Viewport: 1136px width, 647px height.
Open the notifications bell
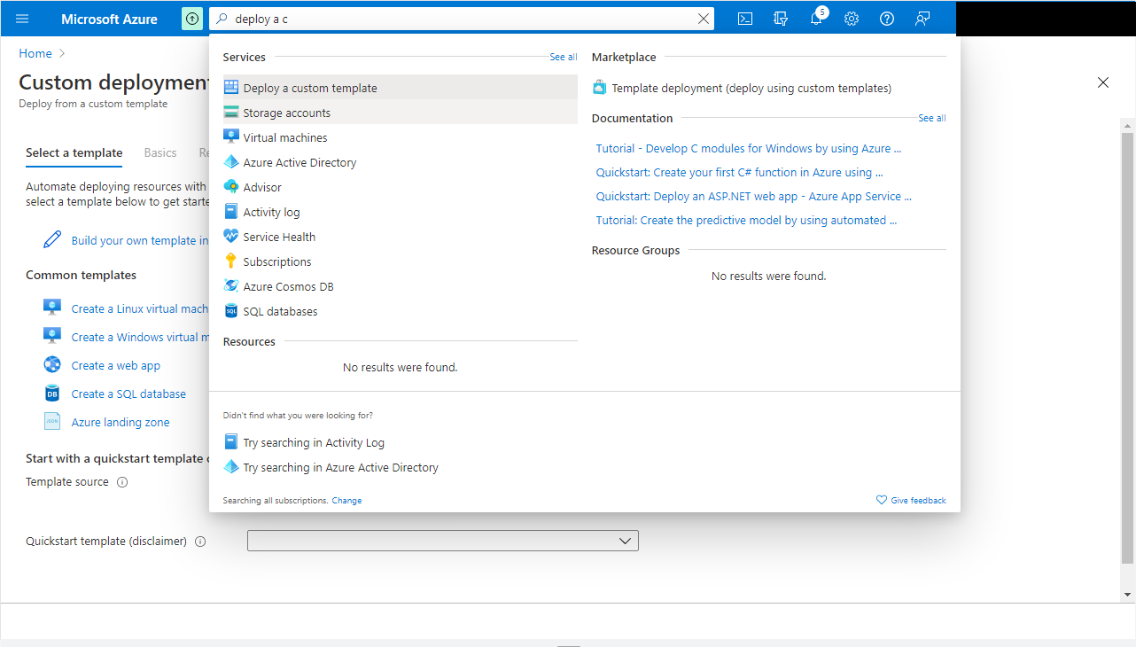click(816, 19)
